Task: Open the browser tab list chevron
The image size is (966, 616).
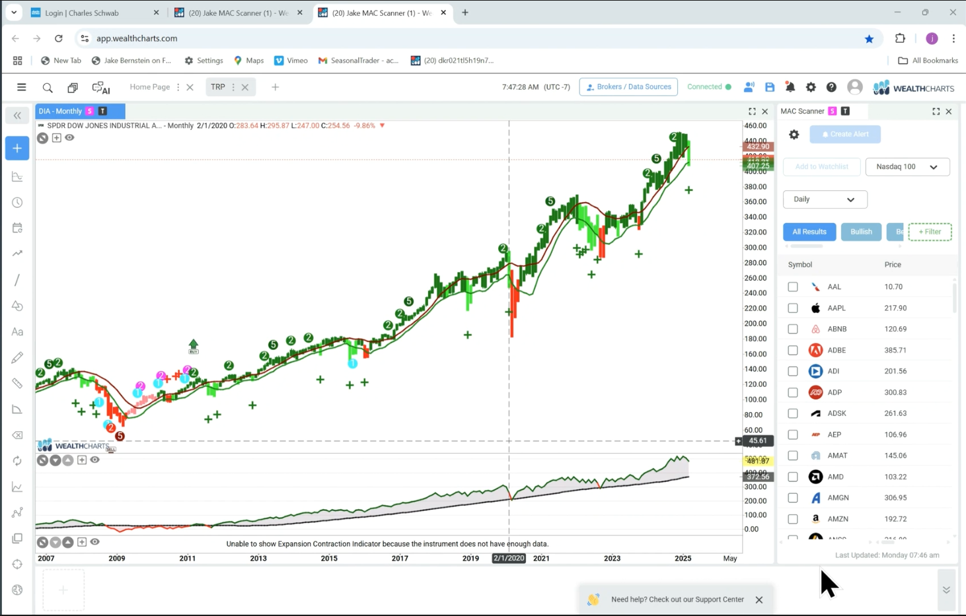Action: point(13,13)
